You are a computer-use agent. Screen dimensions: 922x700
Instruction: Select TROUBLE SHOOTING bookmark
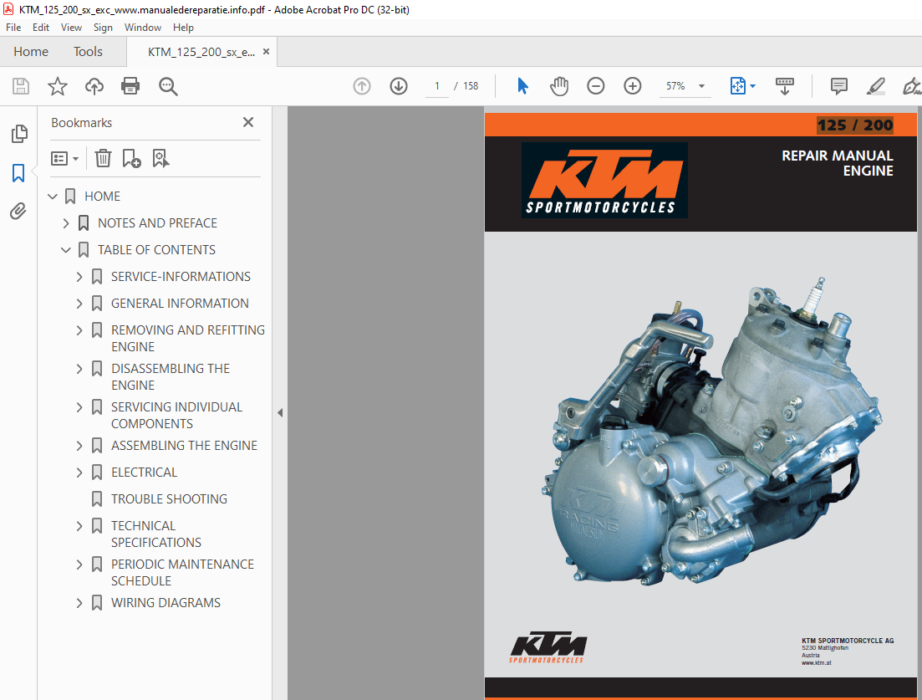pos(169,498)
